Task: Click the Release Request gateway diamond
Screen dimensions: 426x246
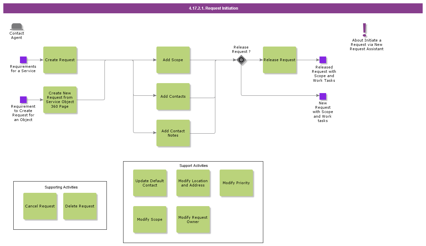Action: pyautogui.click(x=241, y=60)
